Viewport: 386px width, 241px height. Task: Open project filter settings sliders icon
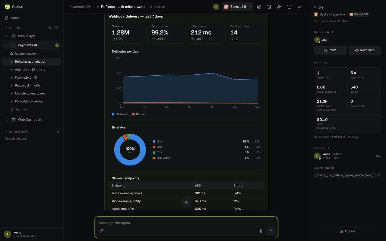[57, 28]
